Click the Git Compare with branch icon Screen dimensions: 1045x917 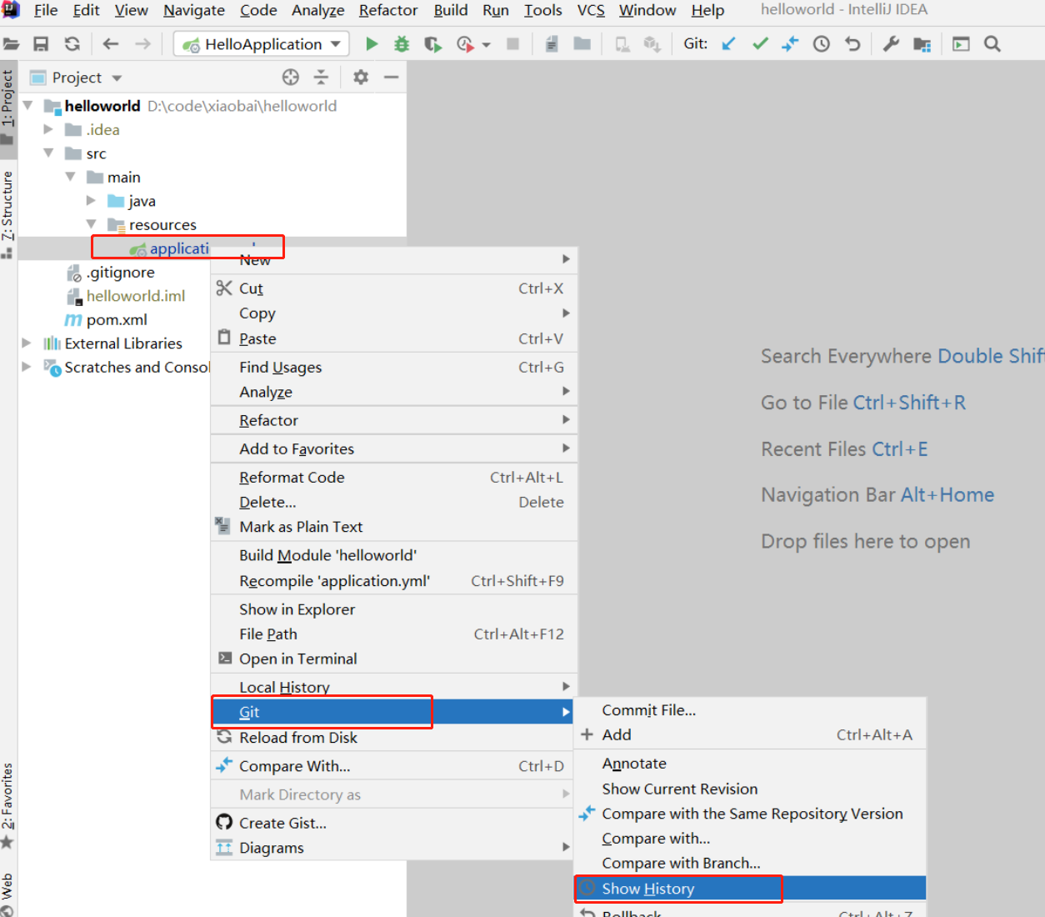click(790, 44)
